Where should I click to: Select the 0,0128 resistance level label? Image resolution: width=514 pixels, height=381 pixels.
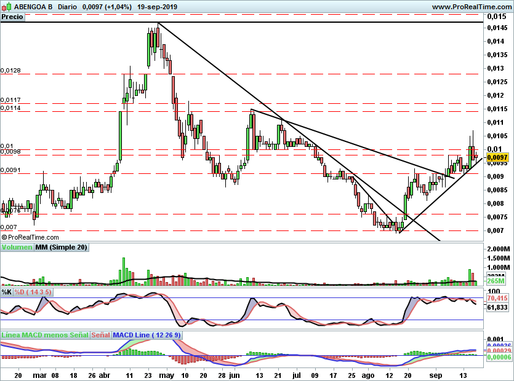coord(10,71)
